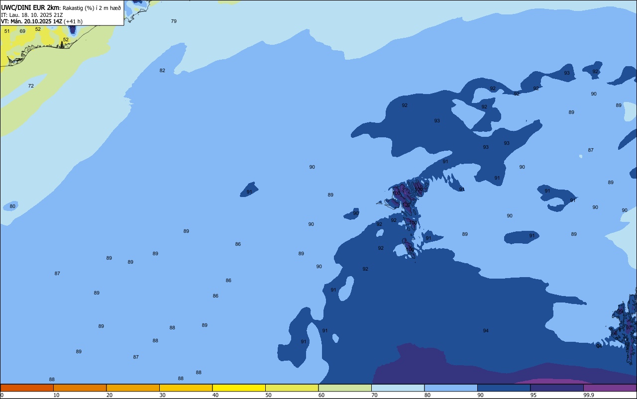
Task: Click the 10–20 orange legend swatch
Action: pyautogui.click(x=80, y=388)
